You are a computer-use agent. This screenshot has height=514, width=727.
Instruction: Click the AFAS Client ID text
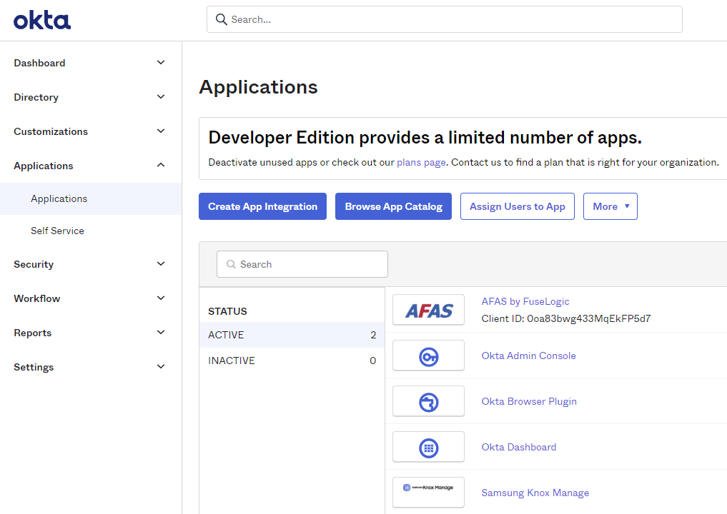click(x=566, y=318)
